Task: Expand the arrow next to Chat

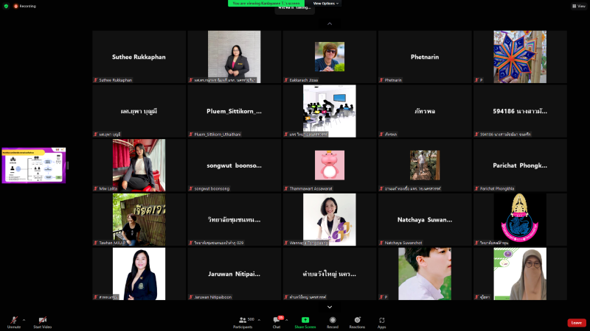Action: point(286,320)
